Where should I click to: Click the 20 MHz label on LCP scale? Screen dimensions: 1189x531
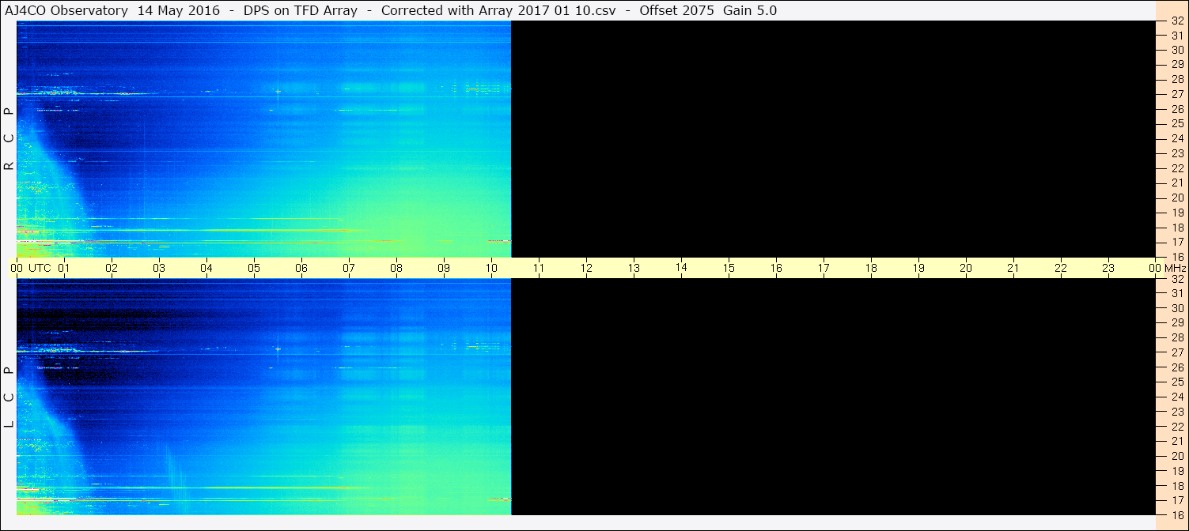pyautogui.click(x=1177, y=456)
